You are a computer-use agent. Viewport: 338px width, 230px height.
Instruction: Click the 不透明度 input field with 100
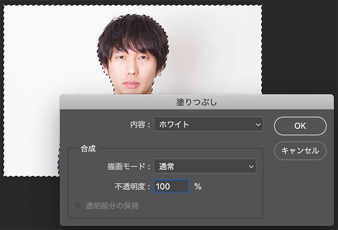point(171,186)
